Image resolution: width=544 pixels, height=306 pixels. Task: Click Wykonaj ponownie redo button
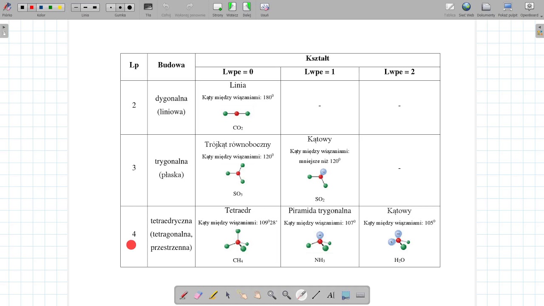click(190, 9)
